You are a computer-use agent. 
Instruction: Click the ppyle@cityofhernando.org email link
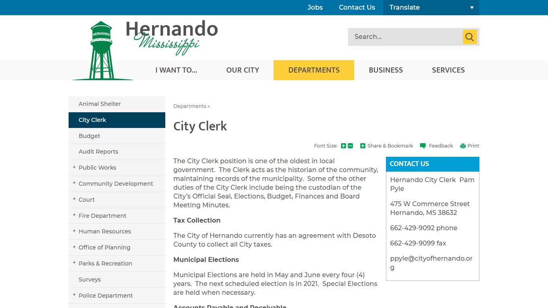[431, 263]
